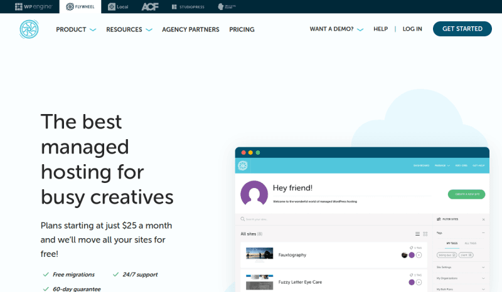Screen dimensions: 502x292
Task: Switch to the All Tags tab
Action: (471, 243)
